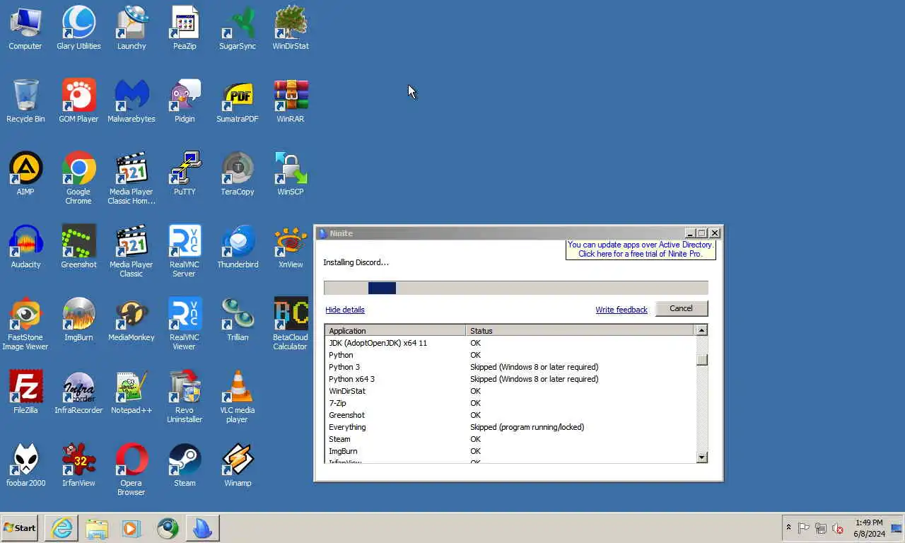The width and height of the screenshot is (905, 543).
Task: Select the Trillian desktop icon
Action: pyautogui.click(x=238, y=320)
